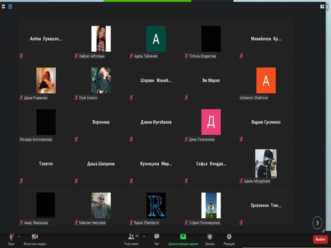The width and height of the screenshot is (331, 248).
Task: Click muted mic icon on Ергазинов Тем... tile
Action: tap(242, 223)
